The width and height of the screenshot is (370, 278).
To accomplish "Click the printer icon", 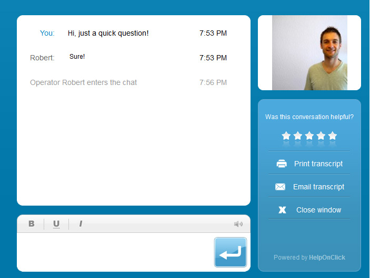I will [282, 164].
